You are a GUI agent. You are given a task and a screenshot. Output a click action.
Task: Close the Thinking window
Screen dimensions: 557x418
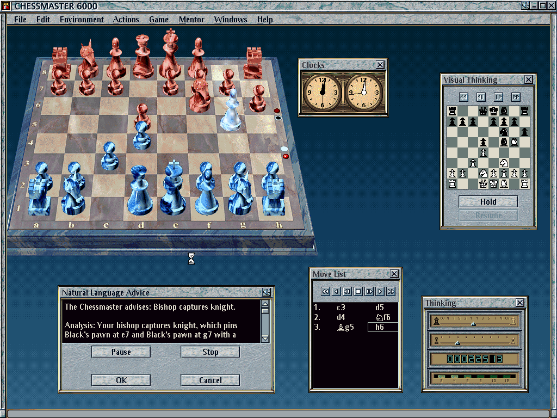pyautogui.click(x=519, y=303)
